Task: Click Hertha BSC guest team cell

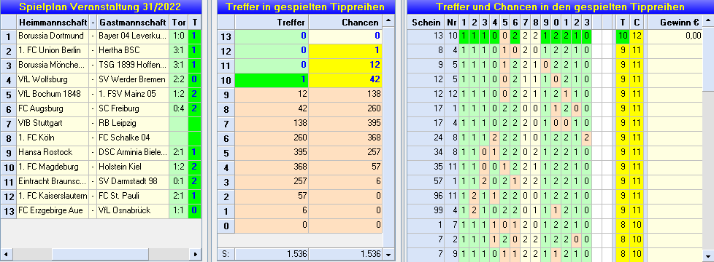Action: (133, 51)
